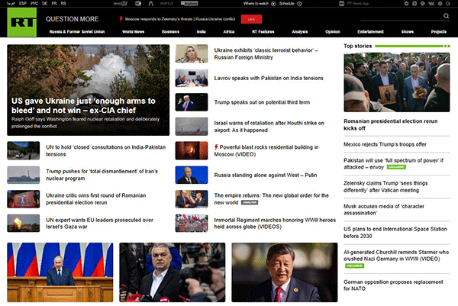The image size is (458, 306).
Task: Open Powerful blast rocks Moscow building story
Action: coord(266,150)
